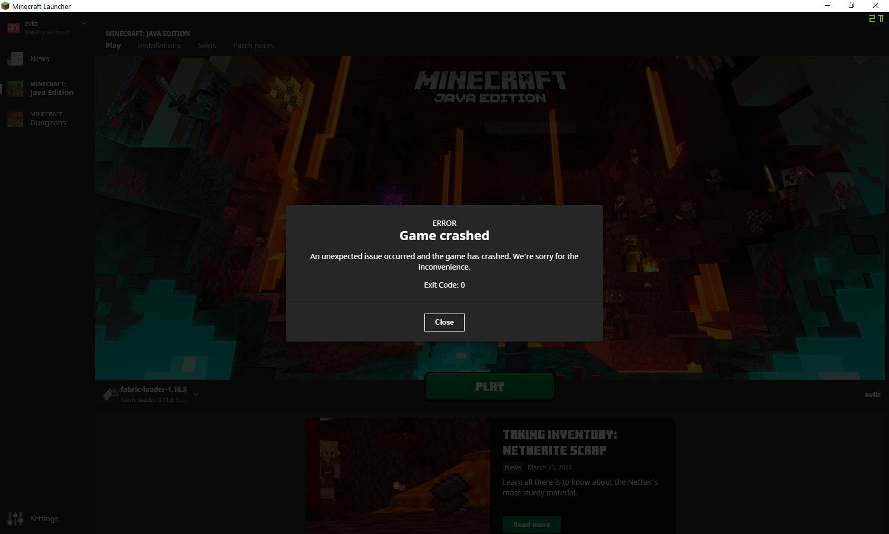
Task: Close the Minecraft Launcher window
Action: (x=876, y=6)
